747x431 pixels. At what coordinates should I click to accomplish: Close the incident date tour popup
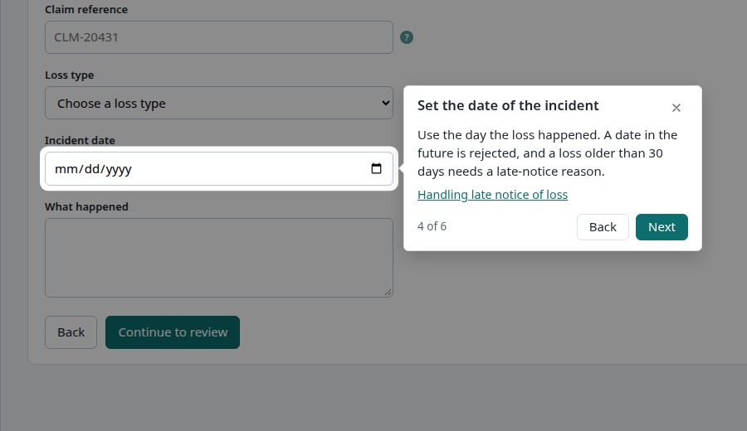676,108
